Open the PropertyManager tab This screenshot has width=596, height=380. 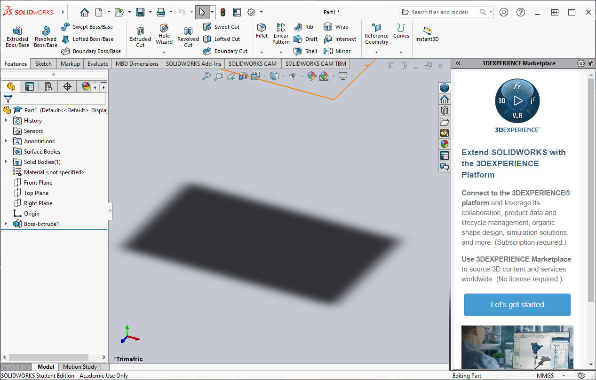pos(30,86)
